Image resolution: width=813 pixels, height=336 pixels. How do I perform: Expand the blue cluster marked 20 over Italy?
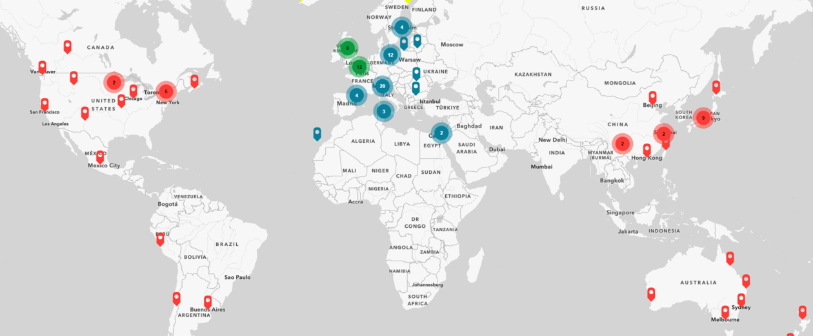click(x=382, y=86)
